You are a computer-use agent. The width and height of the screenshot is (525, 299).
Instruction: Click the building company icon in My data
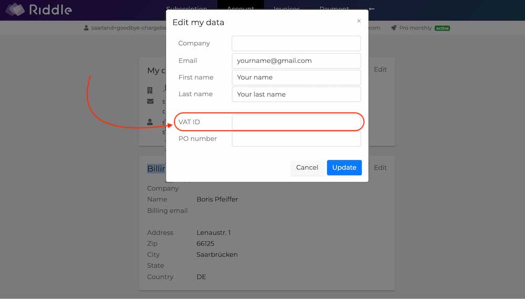[150, 90]
